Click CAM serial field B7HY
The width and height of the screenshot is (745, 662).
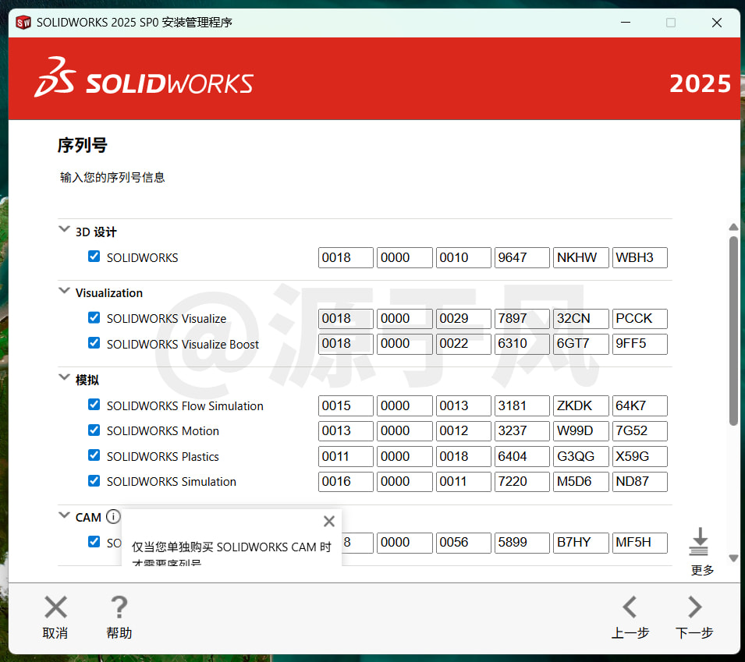[x=580, y=543]
